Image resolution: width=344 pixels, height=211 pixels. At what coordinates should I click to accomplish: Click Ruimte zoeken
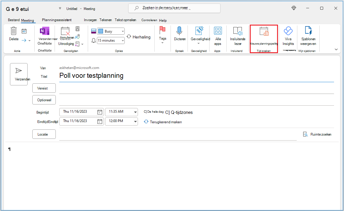pyautogui.click(x=317, y=134)
